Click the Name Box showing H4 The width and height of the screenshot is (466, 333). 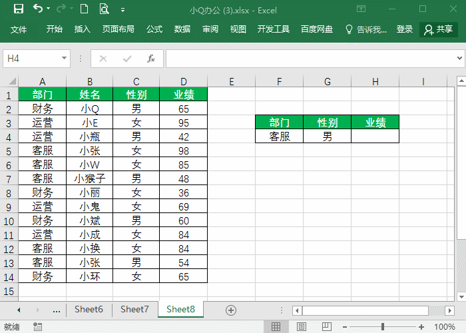[x=32, y=59]
